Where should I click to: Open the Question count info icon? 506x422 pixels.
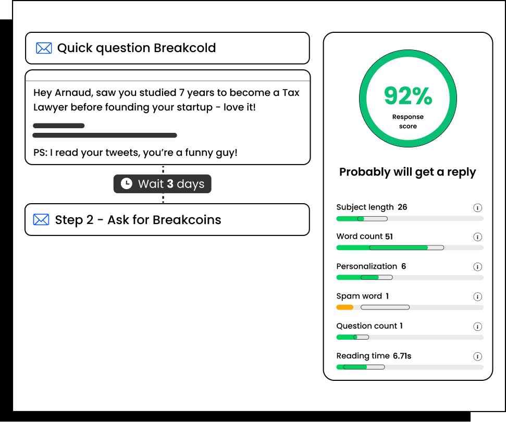[x=478, y=327]
